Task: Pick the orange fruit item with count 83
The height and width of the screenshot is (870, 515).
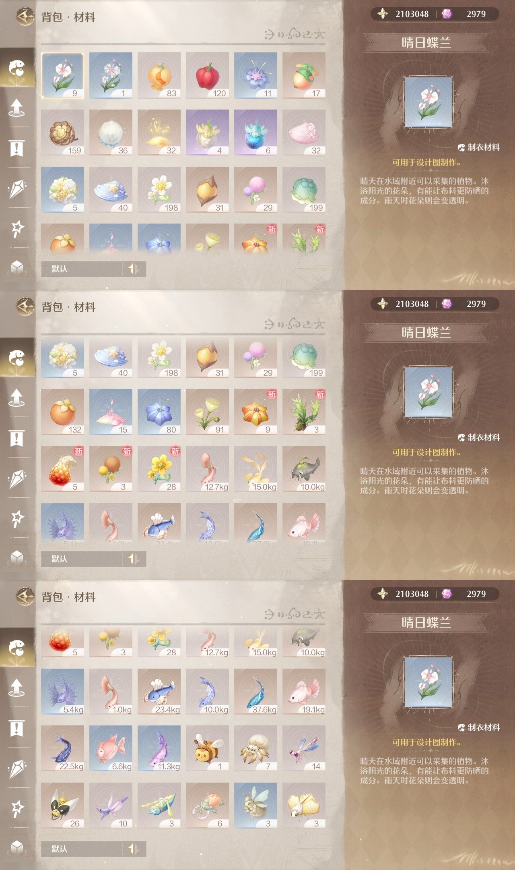Action: tap(159, 75)
